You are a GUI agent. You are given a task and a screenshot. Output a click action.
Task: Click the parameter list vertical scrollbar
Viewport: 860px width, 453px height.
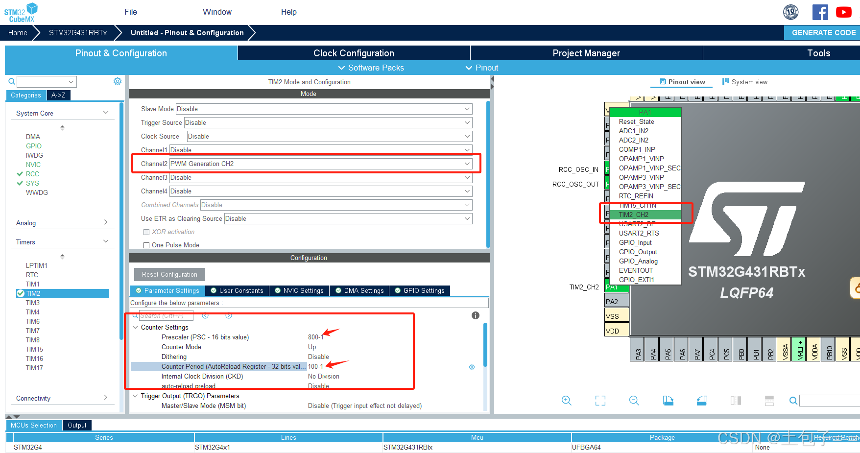tap(485, 344)
